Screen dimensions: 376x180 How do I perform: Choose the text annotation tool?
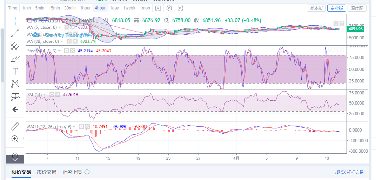15,71
